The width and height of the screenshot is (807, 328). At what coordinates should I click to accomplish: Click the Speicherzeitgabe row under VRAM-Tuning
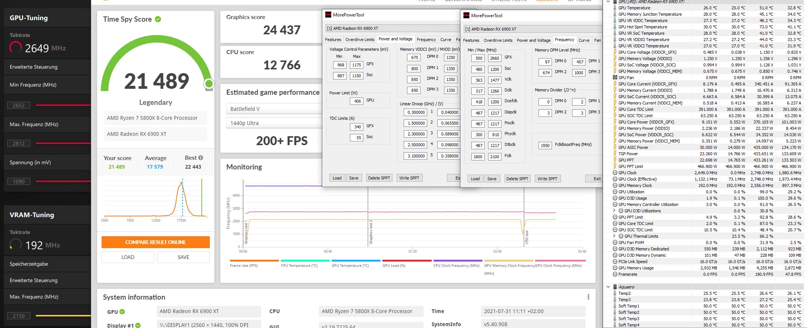click(x=47, y=264)
